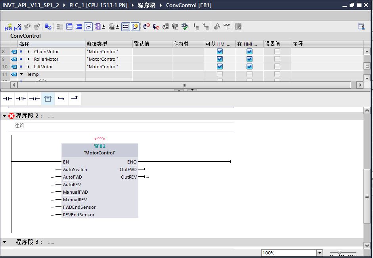The height and width of the screenshot is (258, 373).
Task: Toggle setpoint checkbox for LiftMotor
Action: coord(277,66)
